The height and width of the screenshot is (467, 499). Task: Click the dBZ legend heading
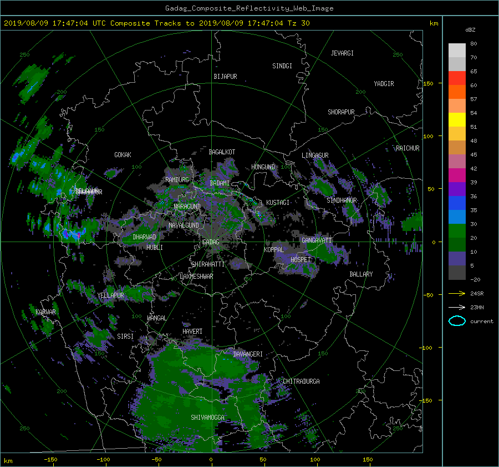470,30
